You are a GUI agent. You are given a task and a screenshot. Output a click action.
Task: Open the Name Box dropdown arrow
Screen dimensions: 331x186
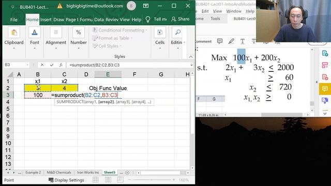pos(27,65)
